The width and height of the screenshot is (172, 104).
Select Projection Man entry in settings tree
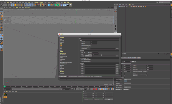(x=66, y=62)
